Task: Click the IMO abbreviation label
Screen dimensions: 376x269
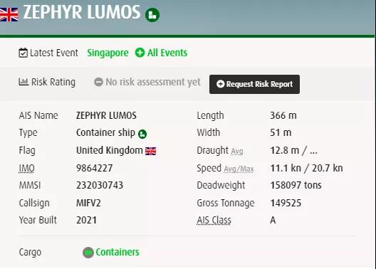Action: click(x=26, y=169)
